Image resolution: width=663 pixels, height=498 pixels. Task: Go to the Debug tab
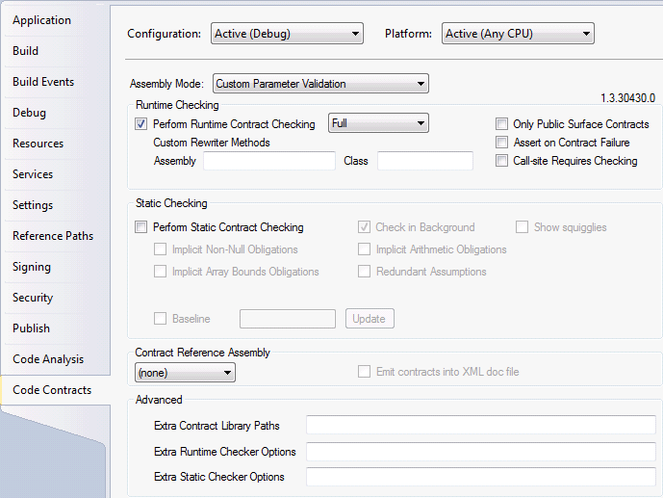(29, 113)
